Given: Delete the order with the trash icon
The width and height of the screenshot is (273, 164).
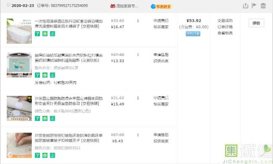Looking at the screenshot, I should (263, 6).
